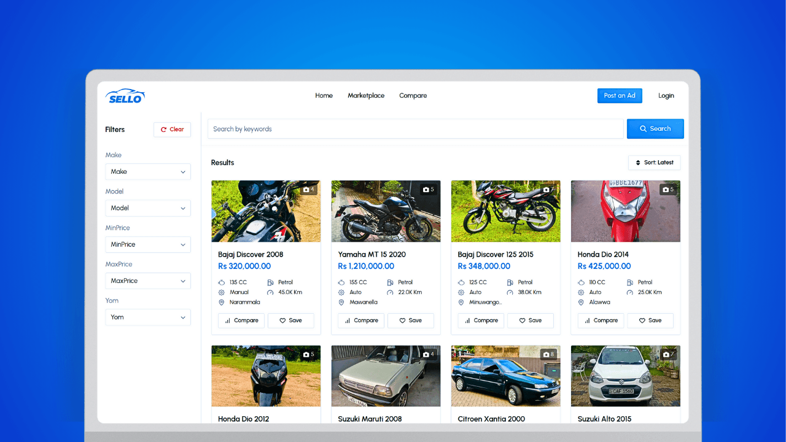The image size is (786, 442).
Task: Click the Rs 320,000.00 price
Action: (x=244, y=266)
